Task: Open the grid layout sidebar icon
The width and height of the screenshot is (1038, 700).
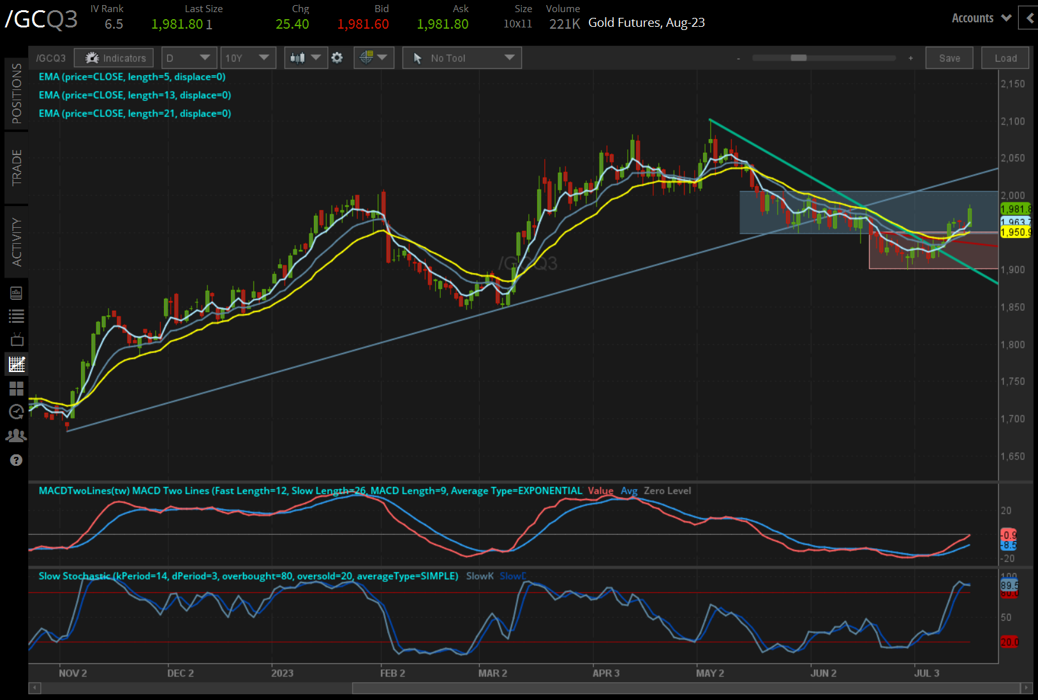Action: click(x=17, y=389)
